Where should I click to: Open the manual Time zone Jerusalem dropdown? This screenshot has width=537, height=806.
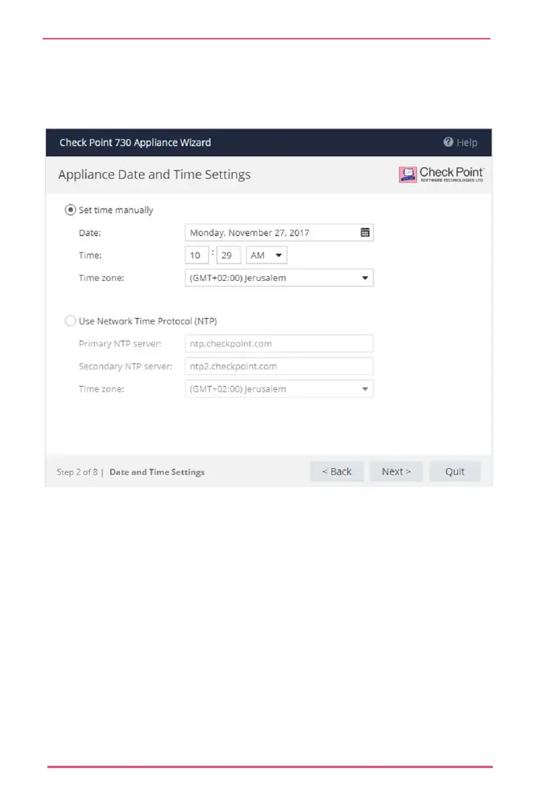[x=279, y=278]
